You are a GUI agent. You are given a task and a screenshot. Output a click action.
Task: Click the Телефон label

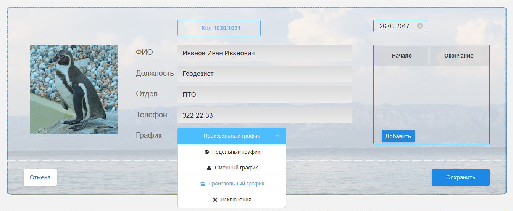pyautogui.click(x=152, y=115)
